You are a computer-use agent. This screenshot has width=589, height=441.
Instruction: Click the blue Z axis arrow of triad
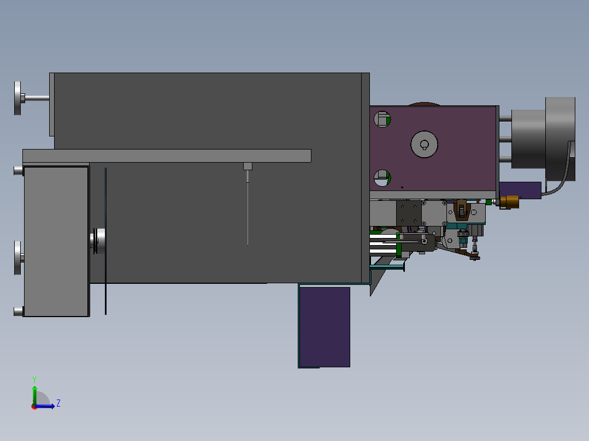[x=46, y=406]
